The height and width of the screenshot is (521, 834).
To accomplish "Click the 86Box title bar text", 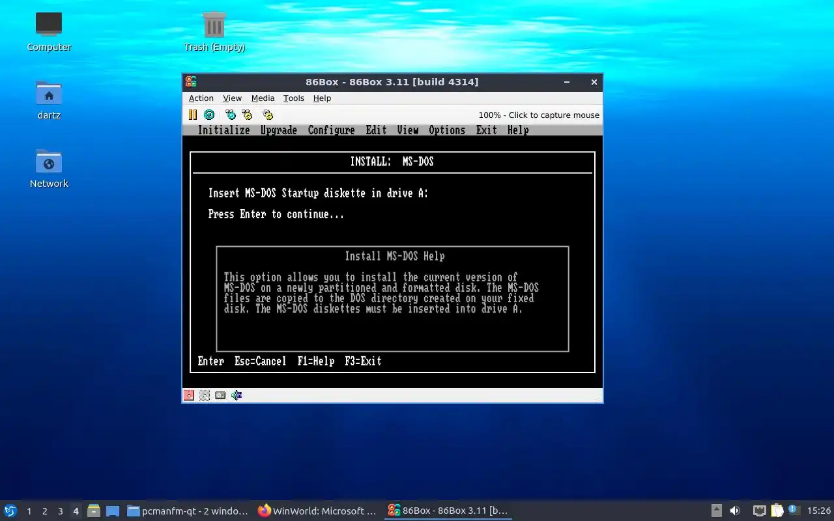I will (392, 82).
